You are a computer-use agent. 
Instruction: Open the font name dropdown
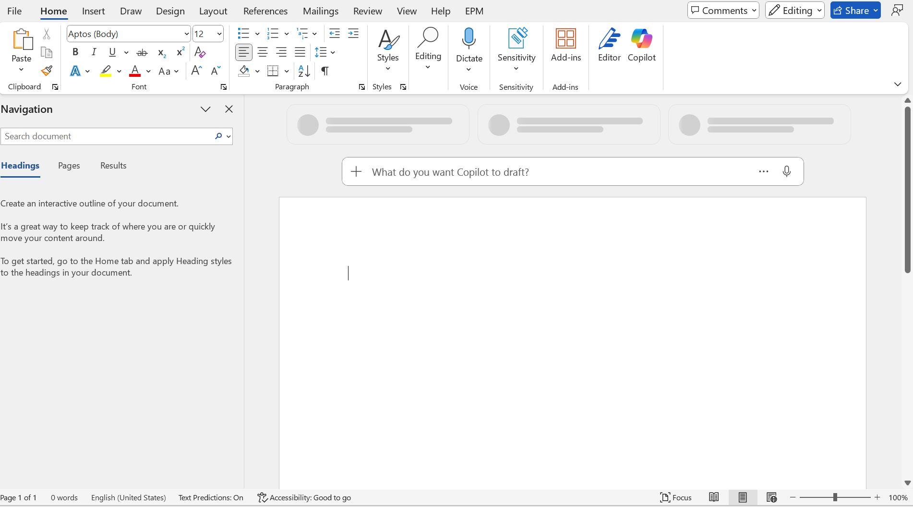tap(187, 34)
